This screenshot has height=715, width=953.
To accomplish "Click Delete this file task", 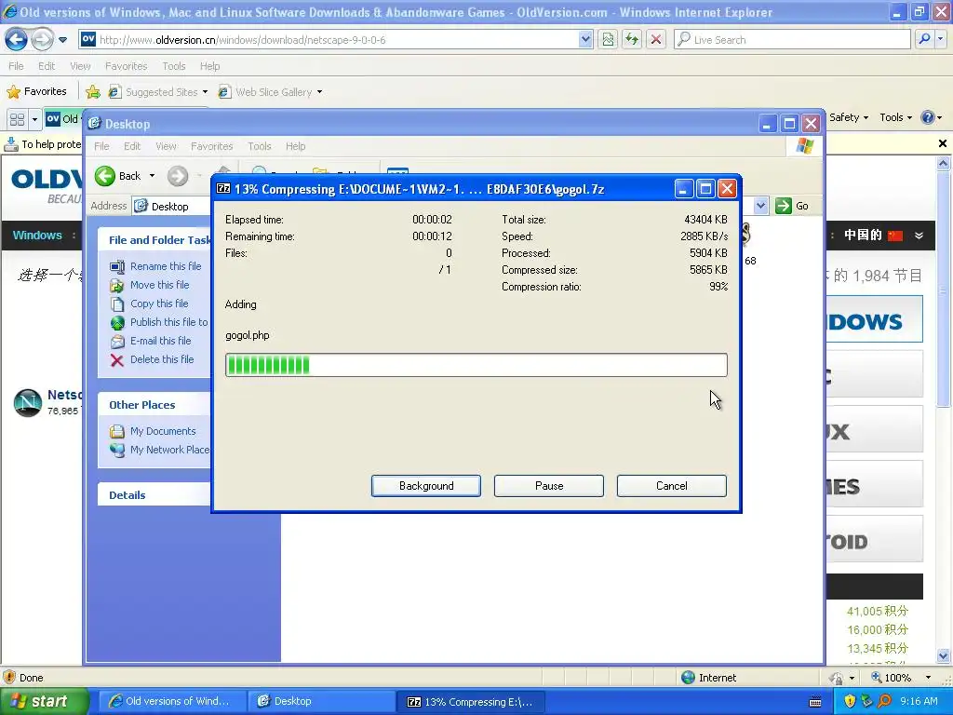I will (x=152, y=360).
